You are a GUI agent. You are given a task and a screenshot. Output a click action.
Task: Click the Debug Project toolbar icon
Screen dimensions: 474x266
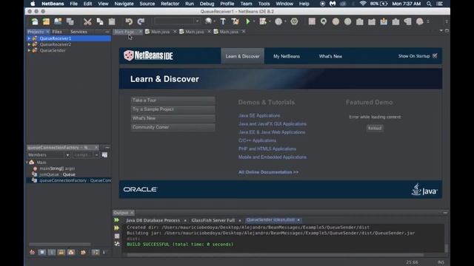pos(263,21)
